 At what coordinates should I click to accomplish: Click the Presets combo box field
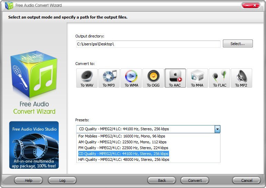148,129
